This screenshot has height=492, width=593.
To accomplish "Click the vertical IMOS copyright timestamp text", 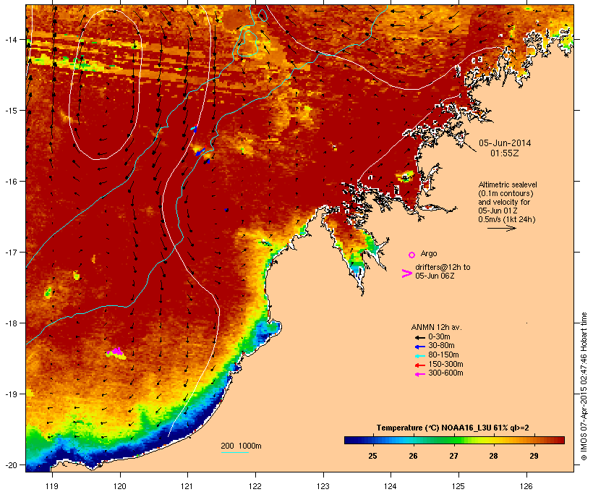I will tap(584, 386).
